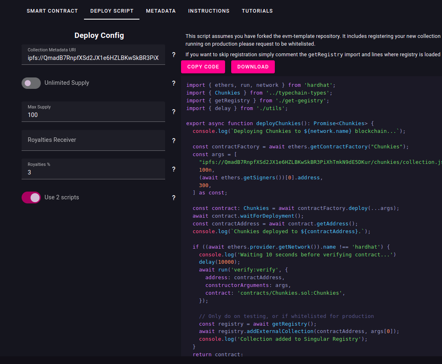
Task: View help for the Max Supply field
Action: (x=173, y=112)
